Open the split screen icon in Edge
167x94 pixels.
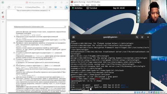pyautogui.click(x=50, y=7)
